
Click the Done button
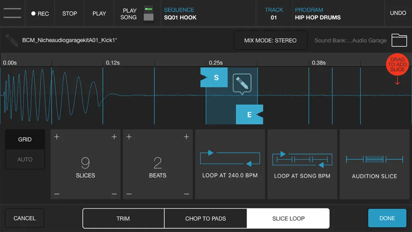pos(387,218)
